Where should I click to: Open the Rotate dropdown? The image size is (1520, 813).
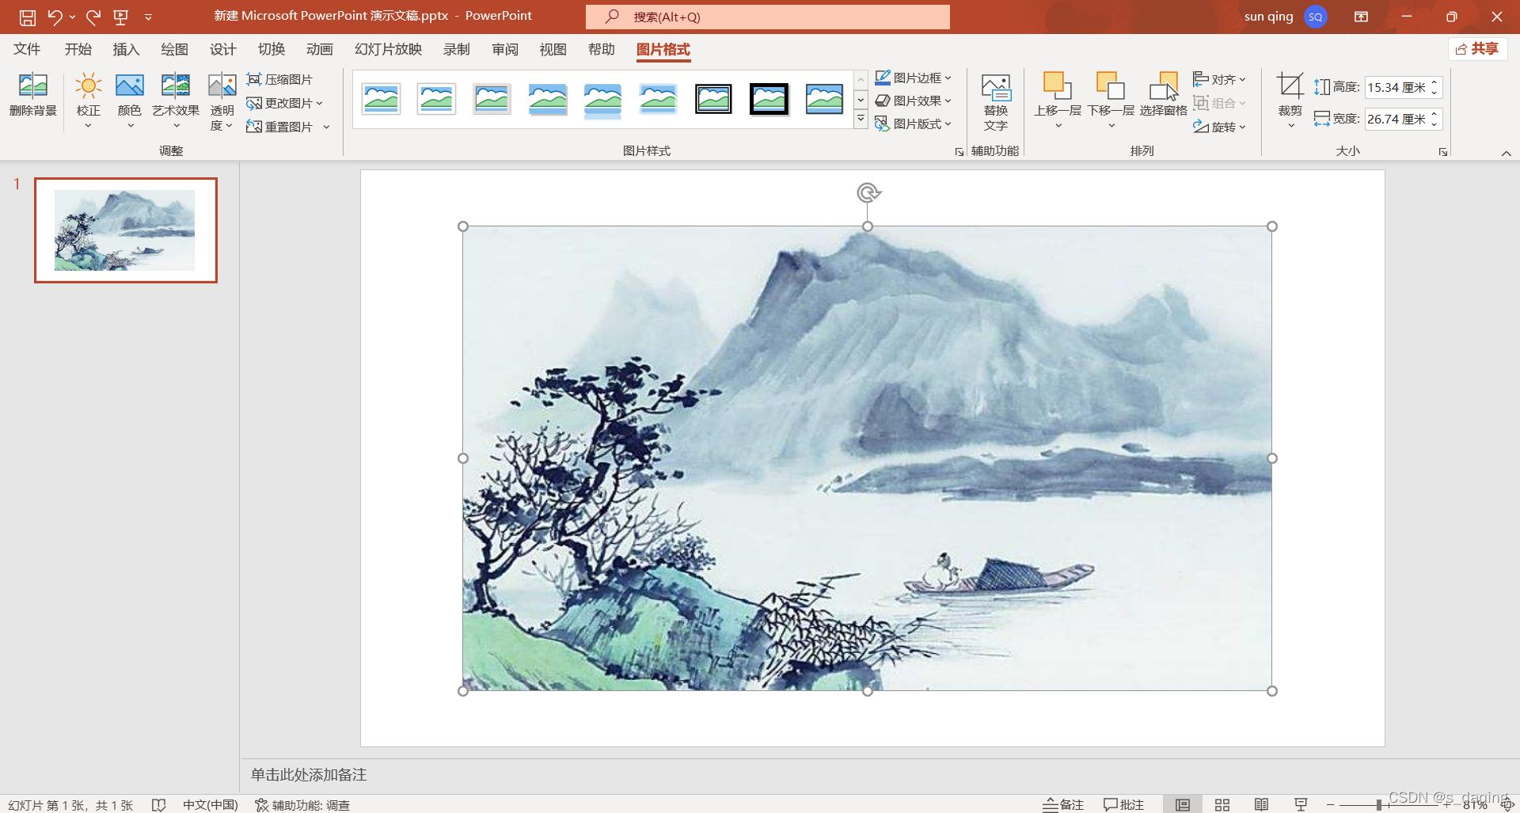(1219, 126)
